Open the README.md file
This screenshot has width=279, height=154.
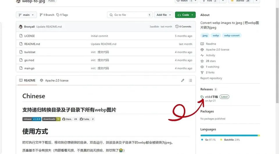pyautogui.click(x=32, y=44)
